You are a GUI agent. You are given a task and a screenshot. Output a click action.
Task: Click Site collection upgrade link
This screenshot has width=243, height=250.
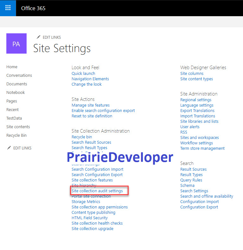coord(93,229)
